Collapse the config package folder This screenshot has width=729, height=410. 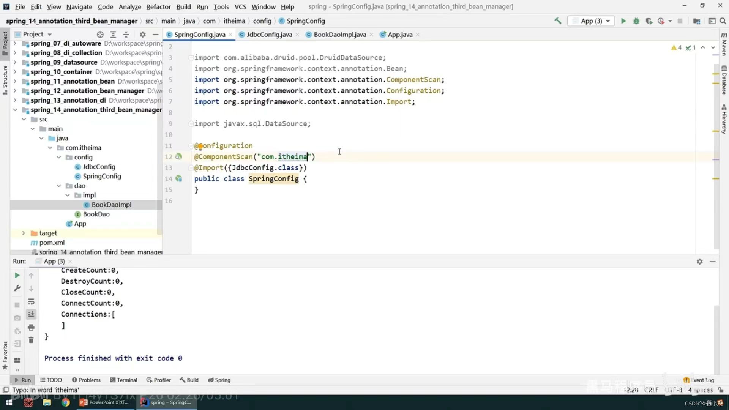click(x=59, y=157)
